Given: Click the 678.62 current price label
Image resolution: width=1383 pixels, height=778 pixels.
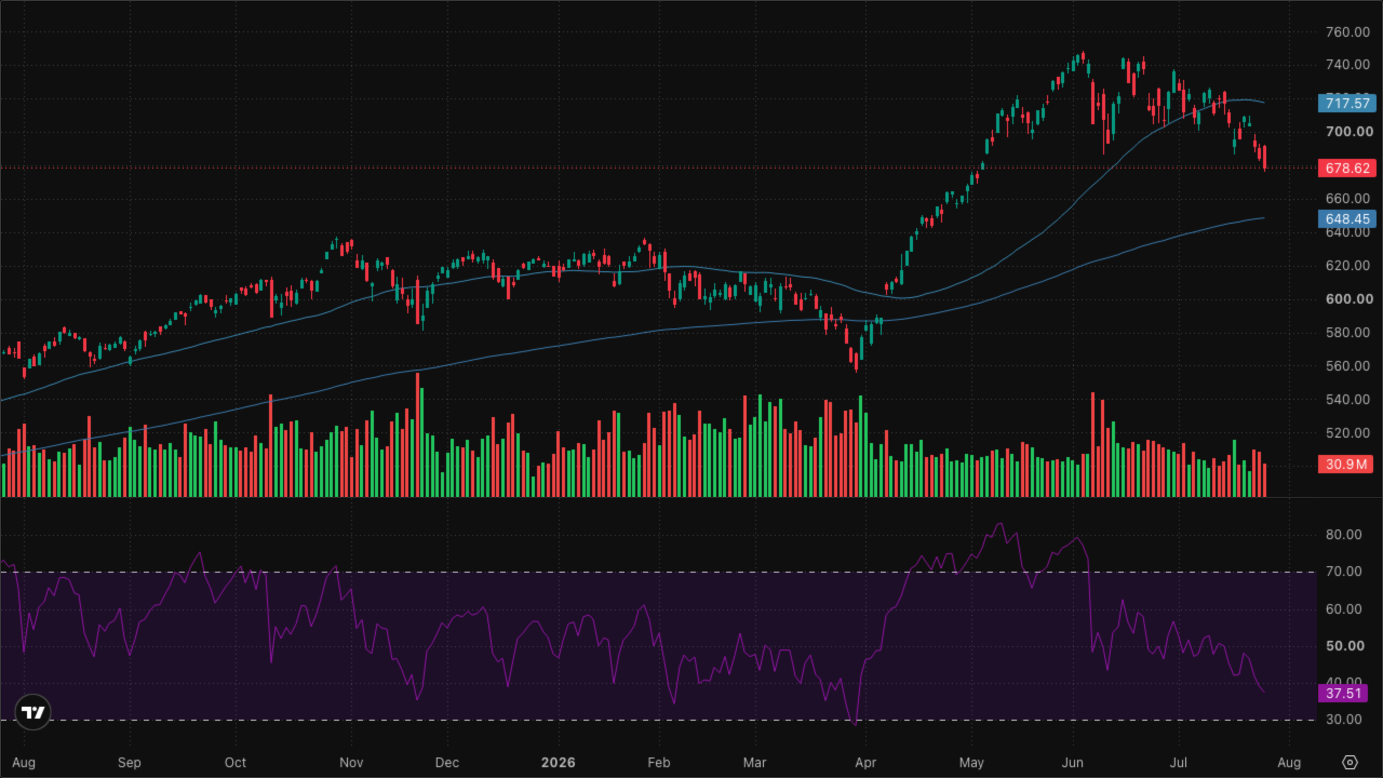Looking at the screenshot, I should (x=1347, y=168).
